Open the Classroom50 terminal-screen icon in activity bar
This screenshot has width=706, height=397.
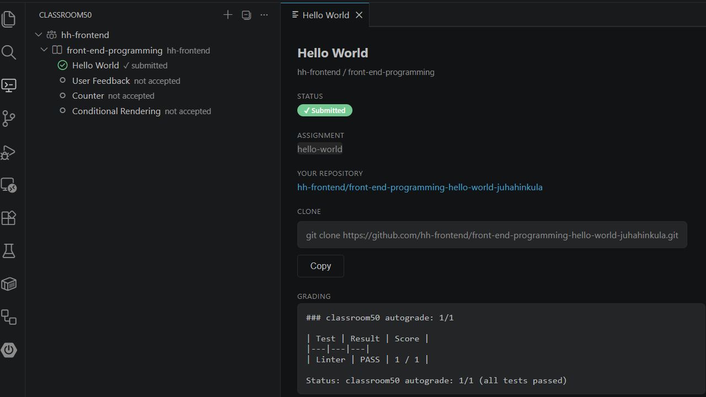9,85
